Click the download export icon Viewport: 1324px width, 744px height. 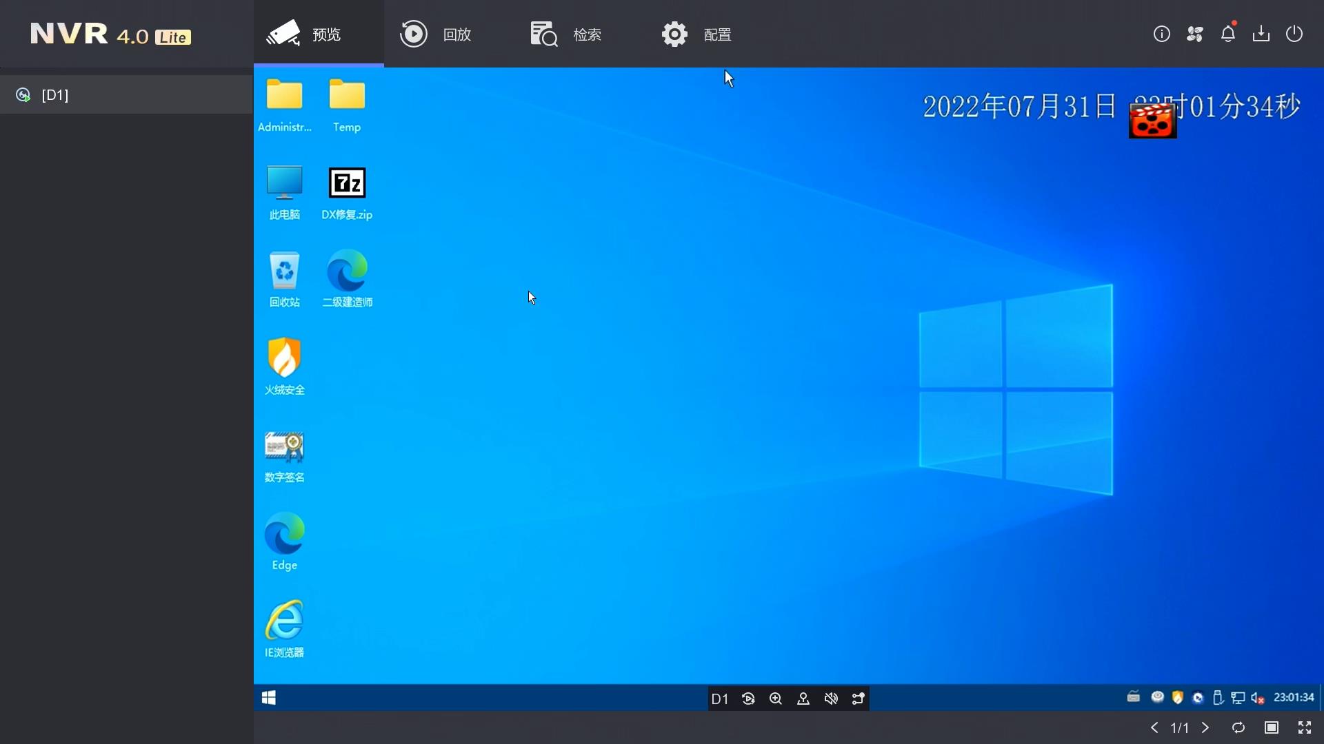1261,34
